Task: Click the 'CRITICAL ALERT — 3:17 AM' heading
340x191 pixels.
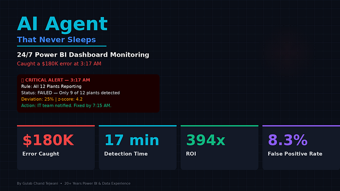Action: [x=57, y=80]
